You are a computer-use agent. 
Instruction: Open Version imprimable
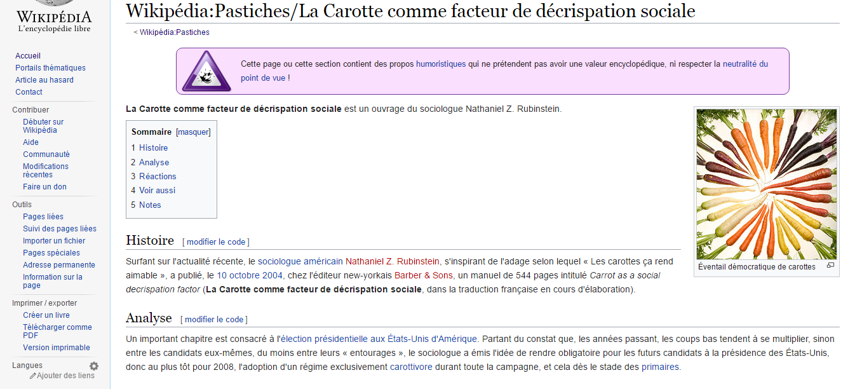57,348
